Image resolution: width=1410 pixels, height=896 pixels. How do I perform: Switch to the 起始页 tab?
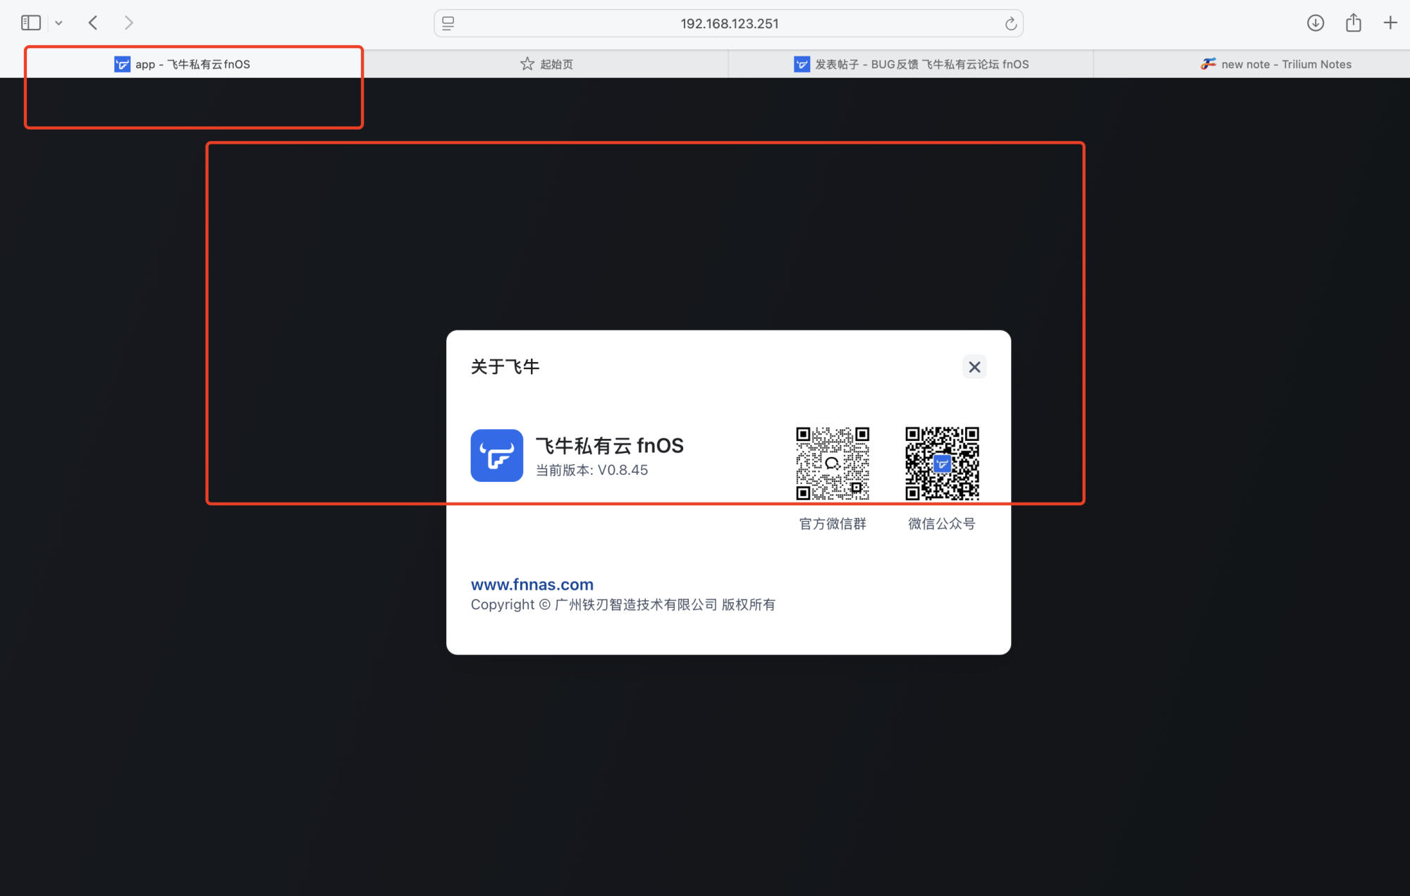click(546, 64)
